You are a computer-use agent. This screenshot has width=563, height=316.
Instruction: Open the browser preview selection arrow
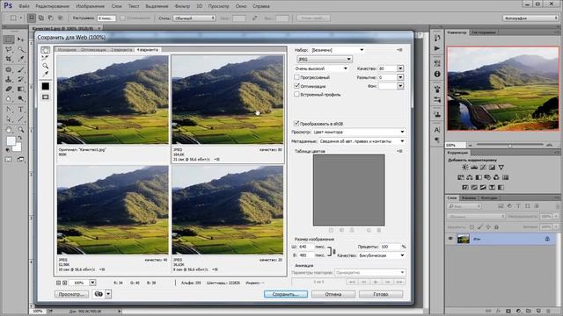pos(108,294)
